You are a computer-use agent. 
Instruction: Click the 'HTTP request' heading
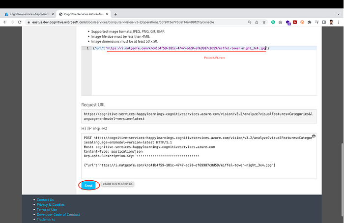click(94, 129)
